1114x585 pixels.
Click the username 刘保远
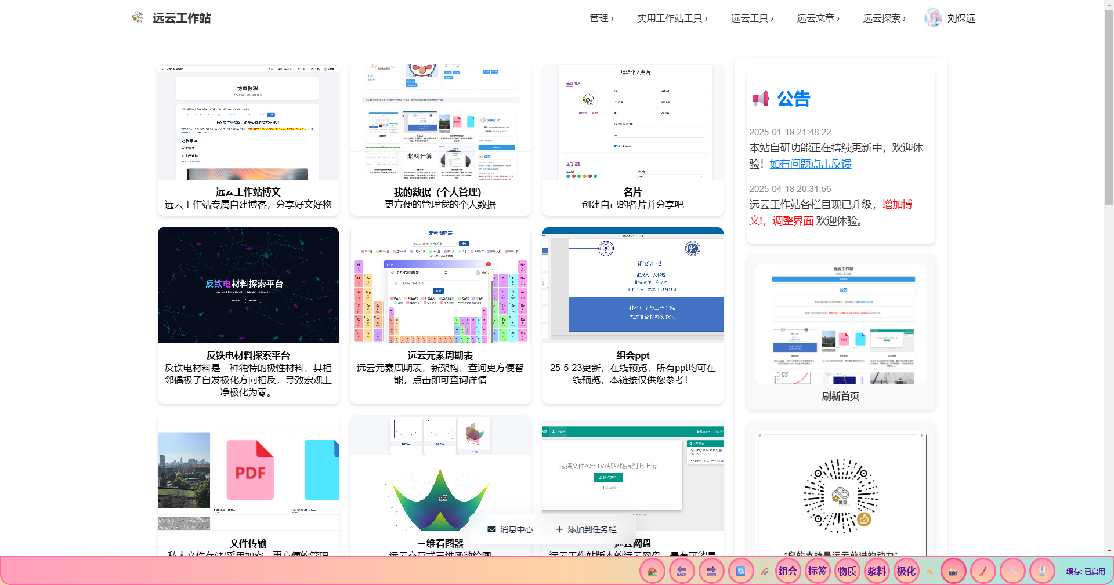pyautogui.click(x=961, y=19)
